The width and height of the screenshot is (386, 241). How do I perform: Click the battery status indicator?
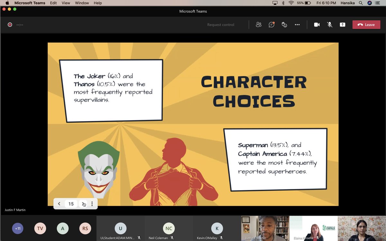coord(304,3)
